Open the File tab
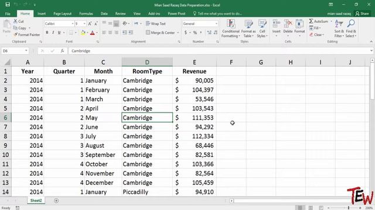The height and width of the screenshot is (210, 375). tap(8, 13)
